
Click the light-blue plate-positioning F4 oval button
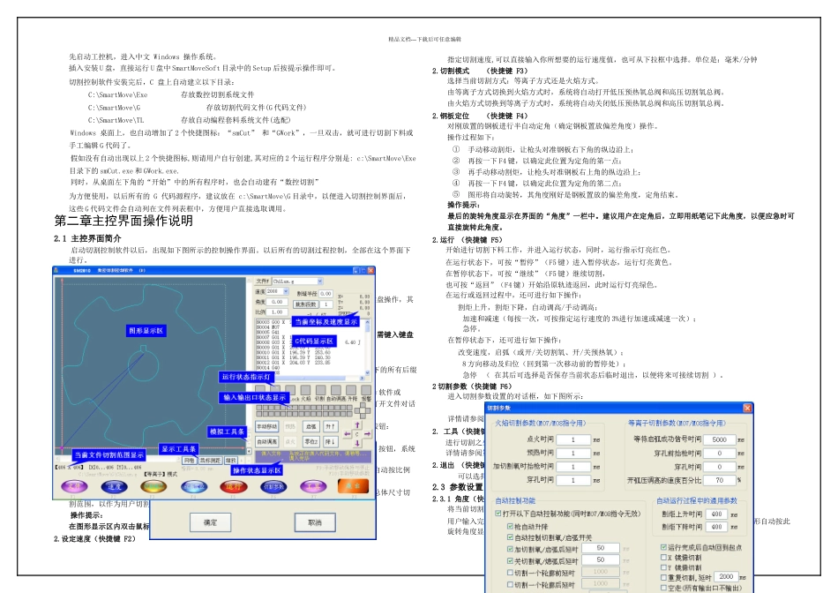tap(194, 486)
